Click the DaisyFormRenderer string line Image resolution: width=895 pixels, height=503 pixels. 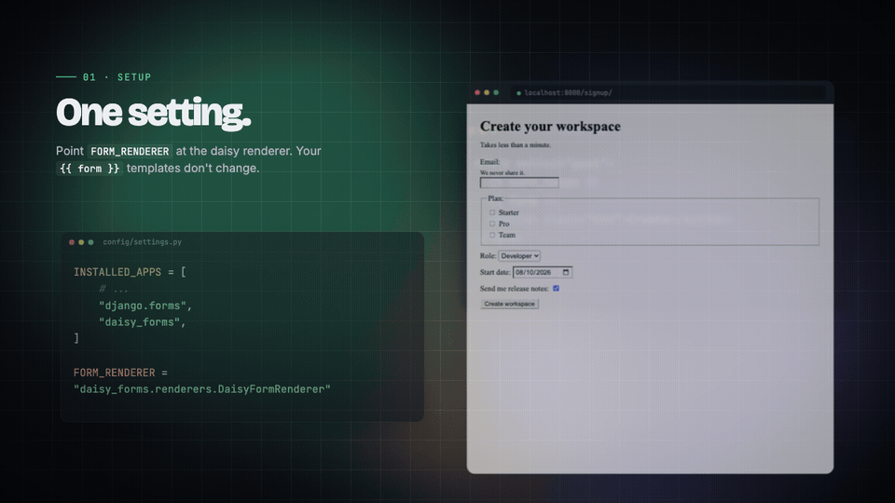202,389
